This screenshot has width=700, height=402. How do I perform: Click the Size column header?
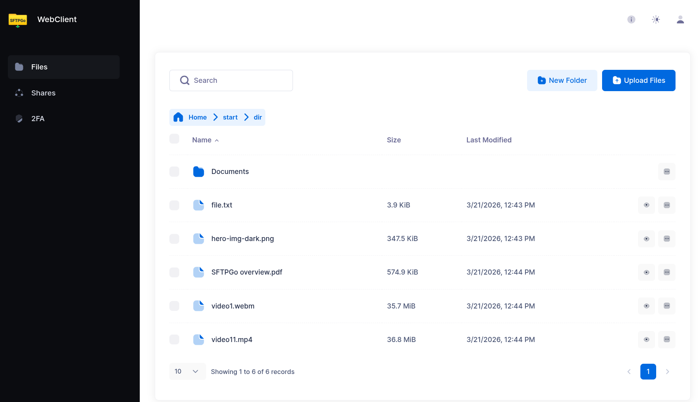tap(394, 140)
